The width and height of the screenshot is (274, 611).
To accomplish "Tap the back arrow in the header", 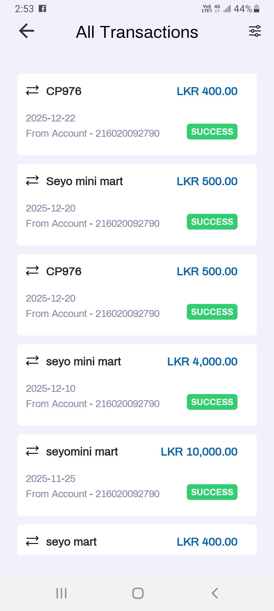I will (27, 31).
